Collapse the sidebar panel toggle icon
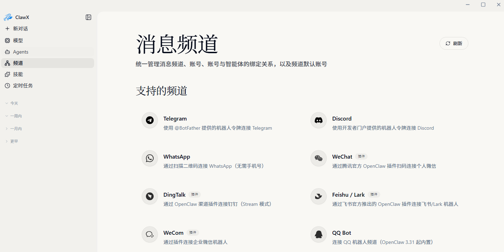 88,17
